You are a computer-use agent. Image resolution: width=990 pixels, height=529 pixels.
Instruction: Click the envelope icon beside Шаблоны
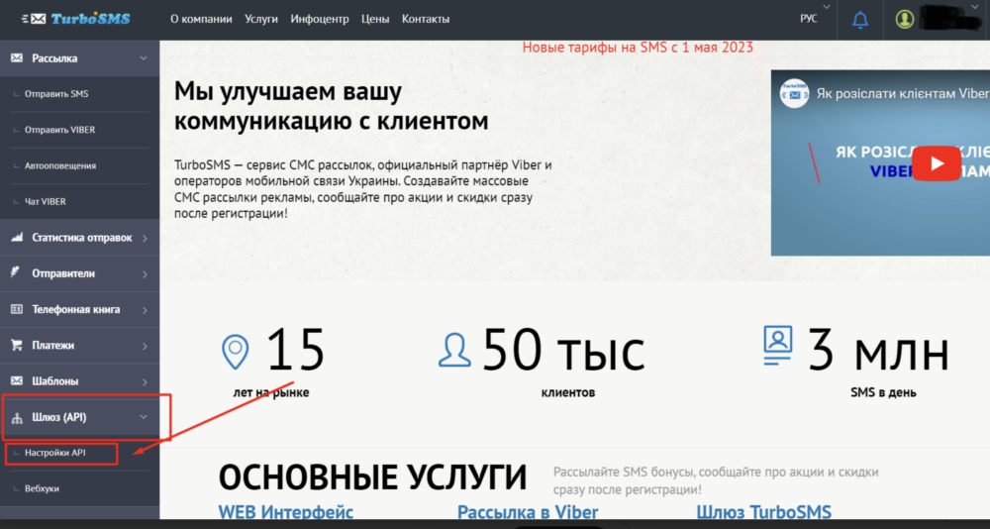(17, 381)
